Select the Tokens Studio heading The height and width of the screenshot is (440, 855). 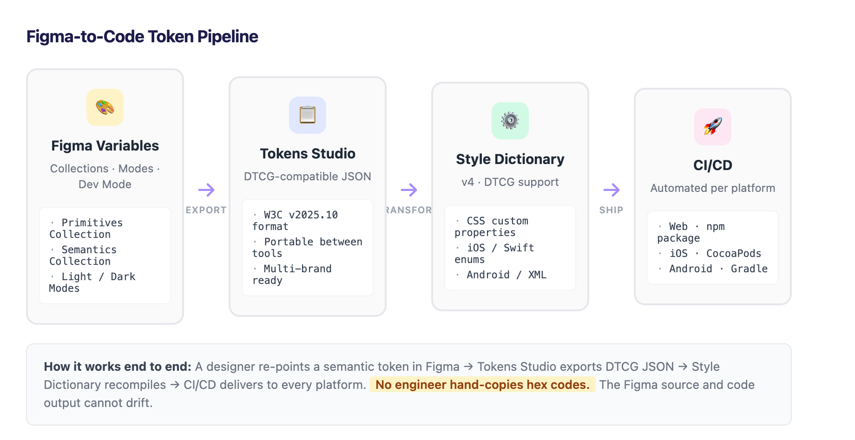tap(308, 154)
